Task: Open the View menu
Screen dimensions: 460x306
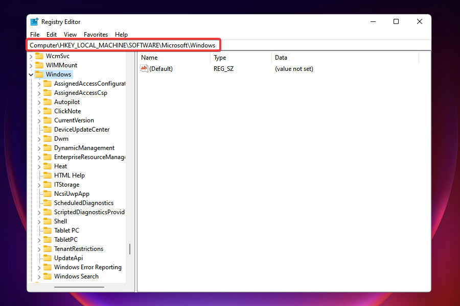Action: (x=70, y=35)
